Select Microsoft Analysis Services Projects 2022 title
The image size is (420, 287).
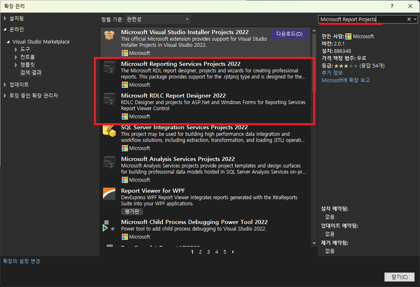pyautogui.click(x=178, y=159)
